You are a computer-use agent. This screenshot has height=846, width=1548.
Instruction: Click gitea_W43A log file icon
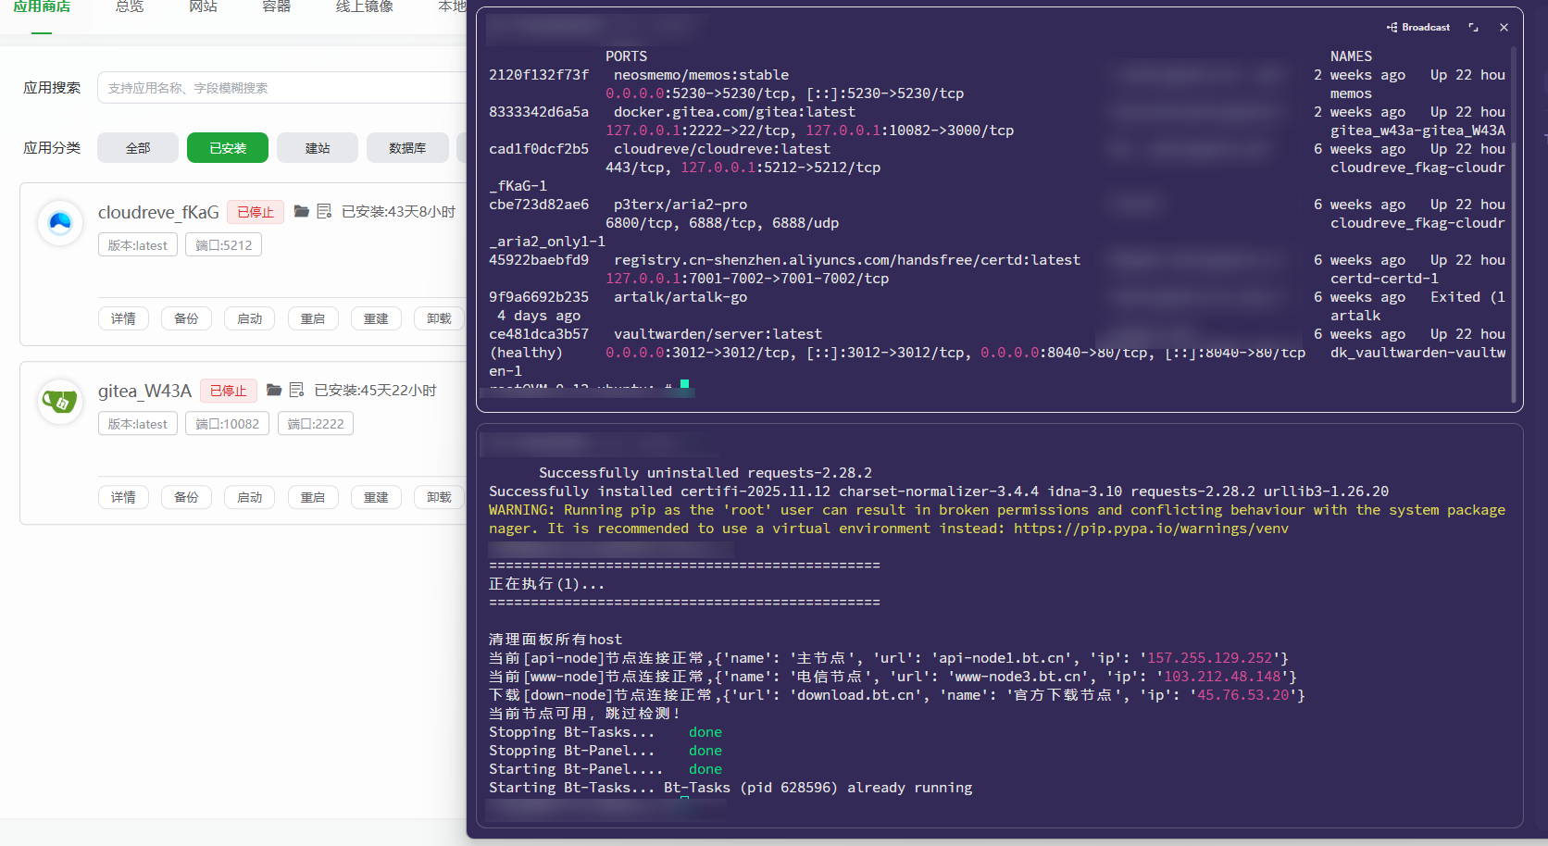(x=296, y=391)
